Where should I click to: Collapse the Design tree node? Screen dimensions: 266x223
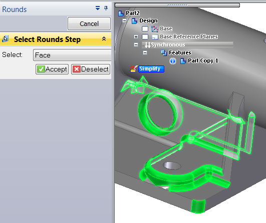tap(125, 21)
